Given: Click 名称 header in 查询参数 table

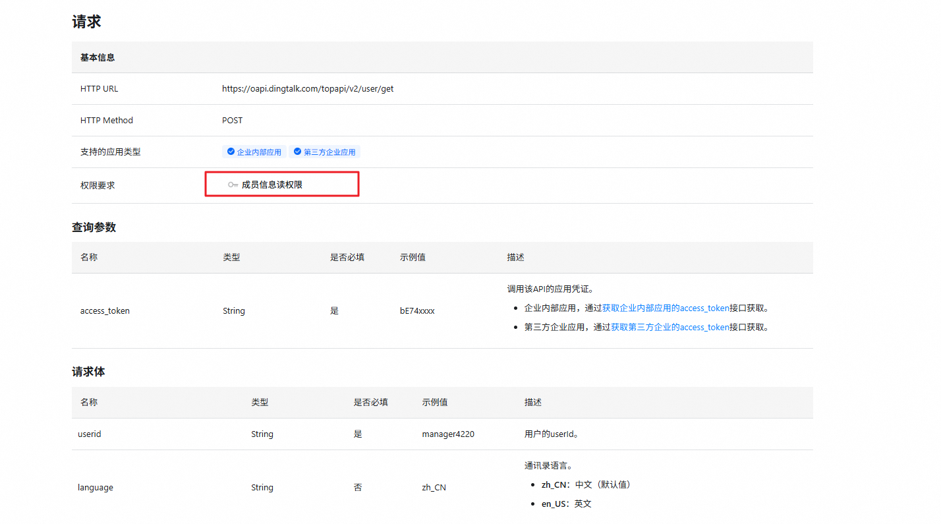Looking at the screenshot, I should [89, 258].
